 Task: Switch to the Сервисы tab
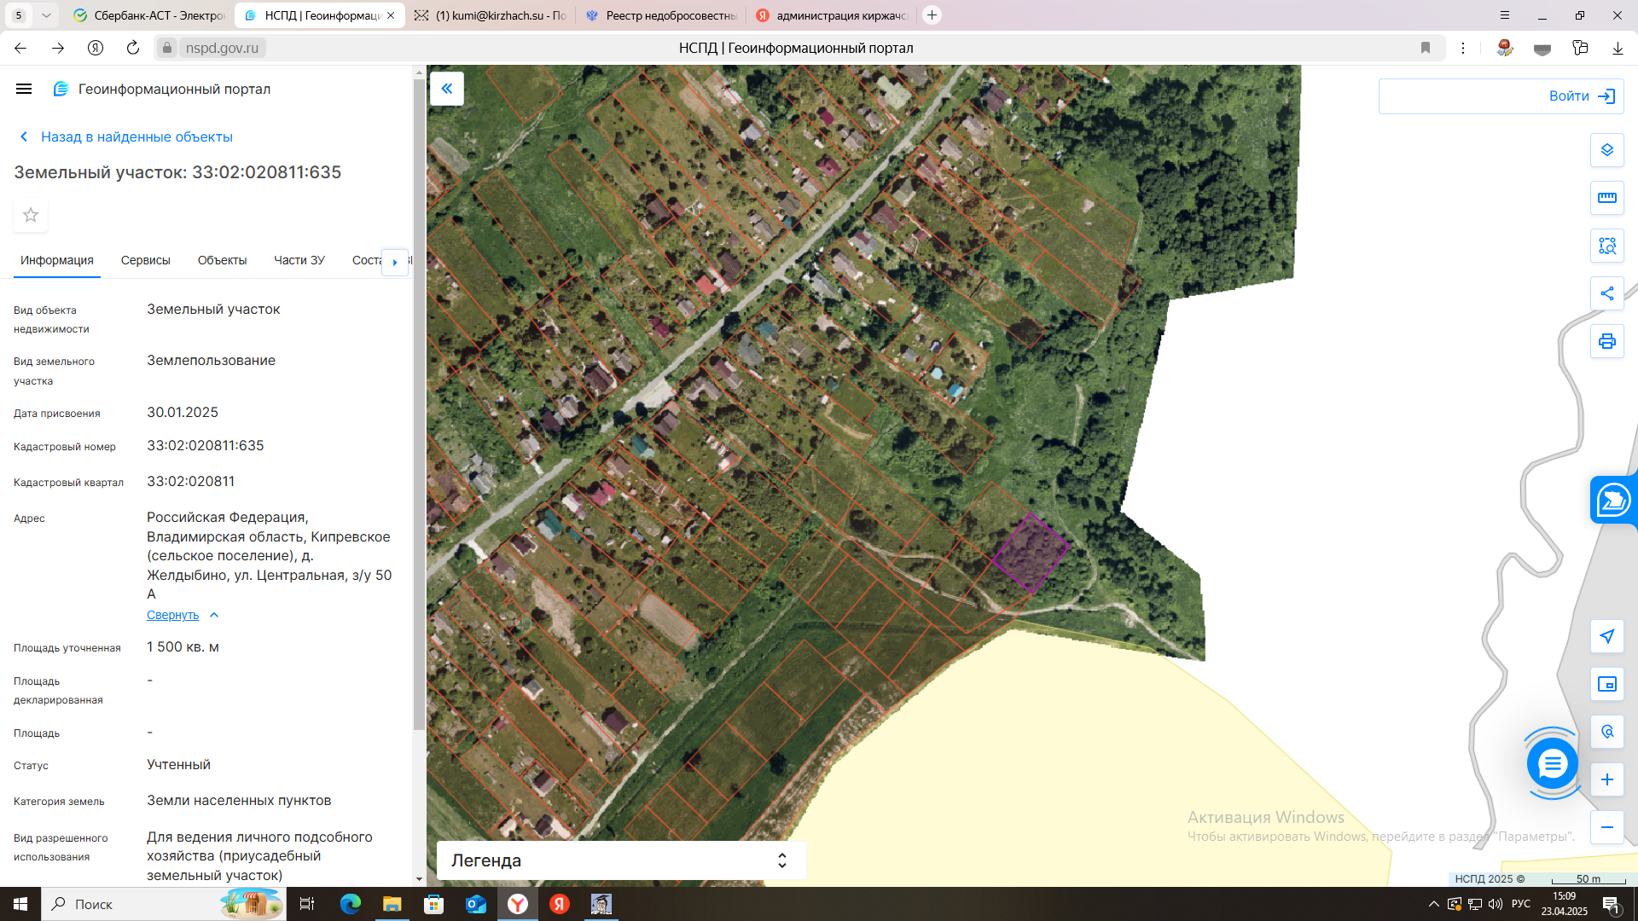(x=145, y=260)
